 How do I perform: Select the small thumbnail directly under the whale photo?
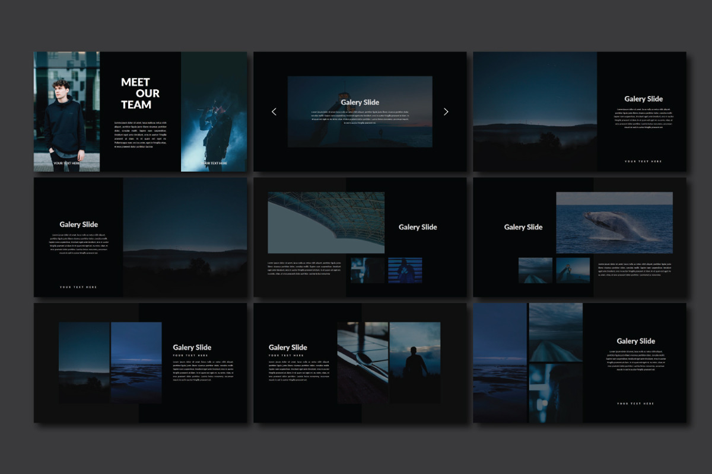[x=573, y=270]
